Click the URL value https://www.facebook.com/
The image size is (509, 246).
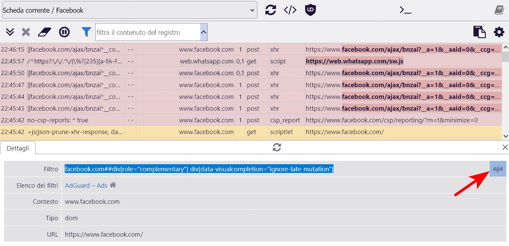coord(104,234)
